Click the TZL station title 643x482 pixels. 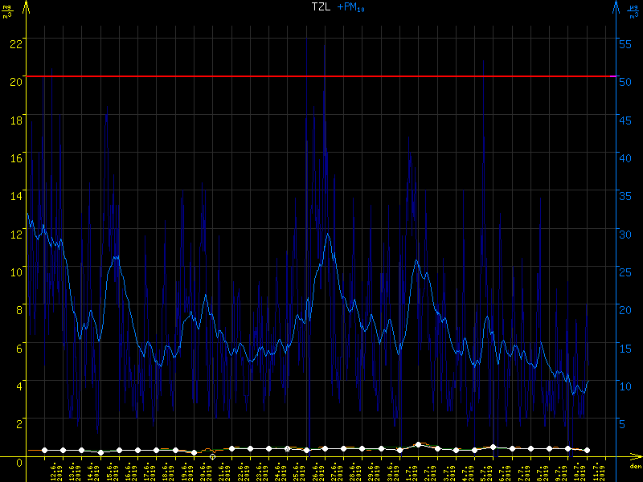click(320, 7)
